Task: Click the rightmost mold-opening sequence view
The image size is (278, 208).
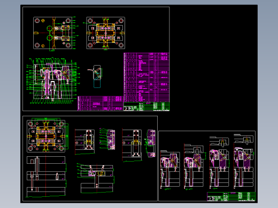Action: click(x=244, y=162)
